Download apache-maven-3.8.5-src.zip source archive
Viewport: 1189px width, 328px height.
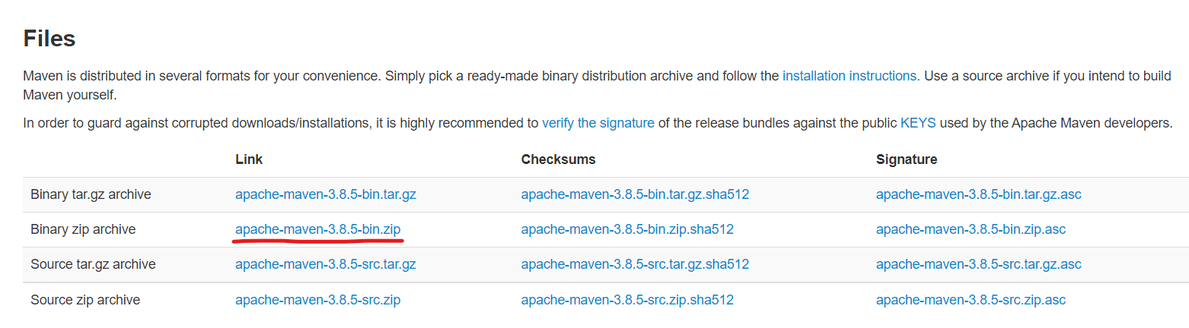pyautogui.click(x=317, y=300)
